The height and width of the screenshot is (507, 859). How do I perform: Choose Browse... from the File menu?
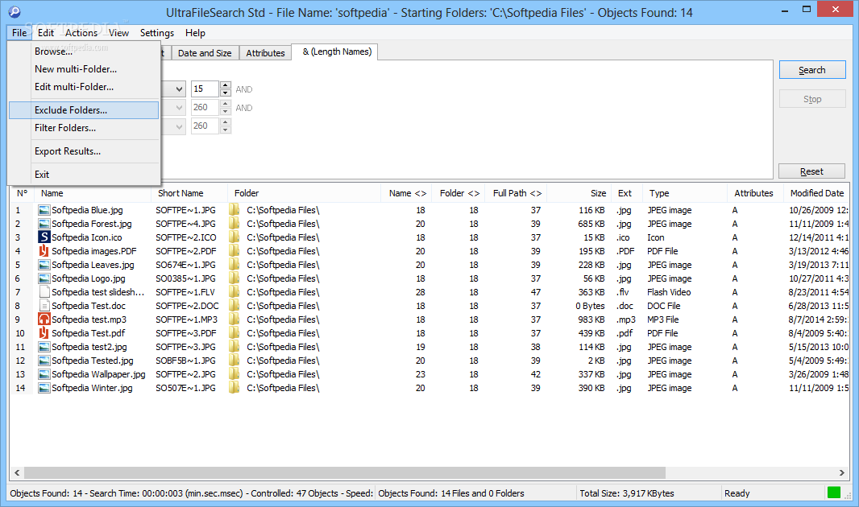(84, 52)
